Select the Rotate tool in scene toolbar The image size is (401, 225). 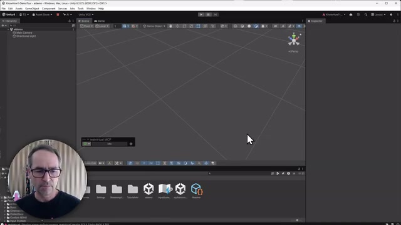tap(184, 26)
